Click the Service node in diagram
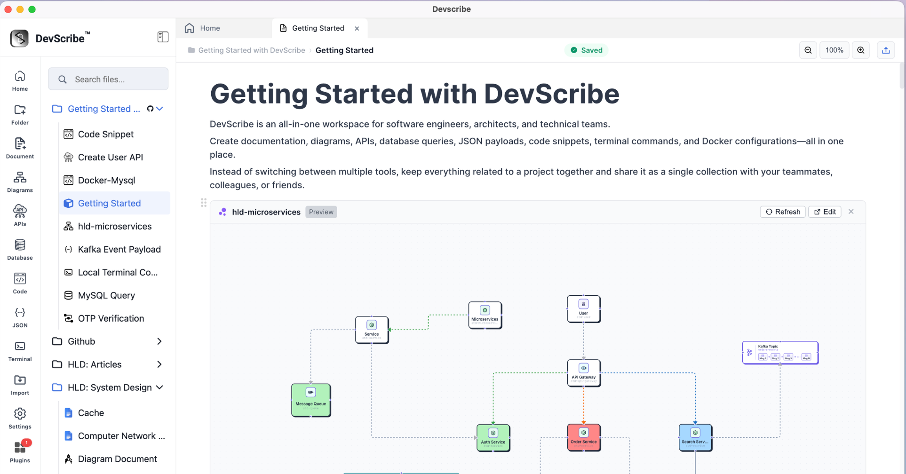Image resolution: width=906 pixels, height=474 pixels. 372,330
